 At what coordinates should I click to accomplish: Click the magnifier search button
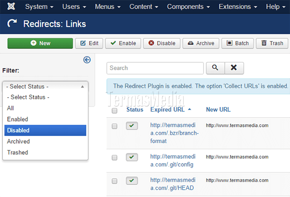(x=215, y=68)
